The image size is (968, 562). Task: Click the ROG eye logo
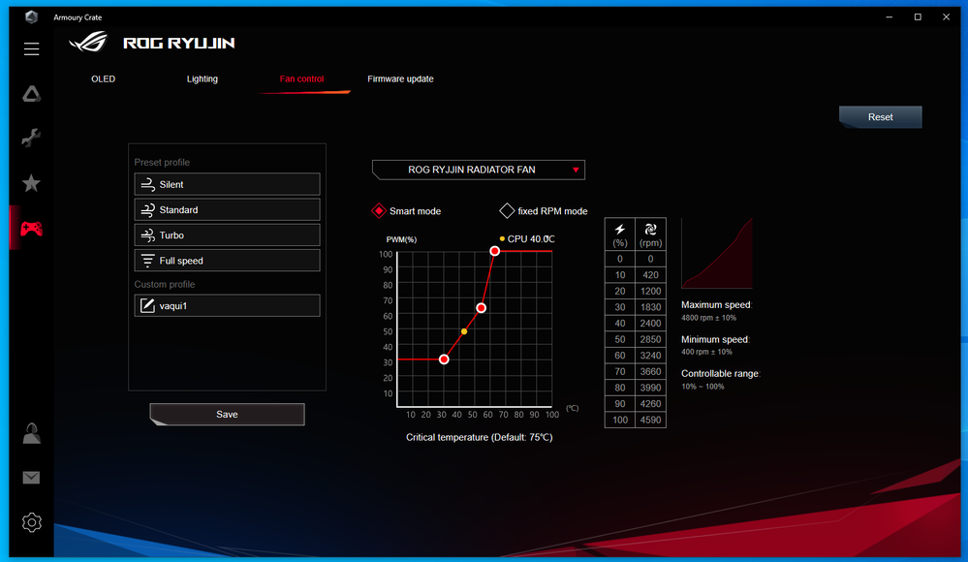(x=88, y=43)
